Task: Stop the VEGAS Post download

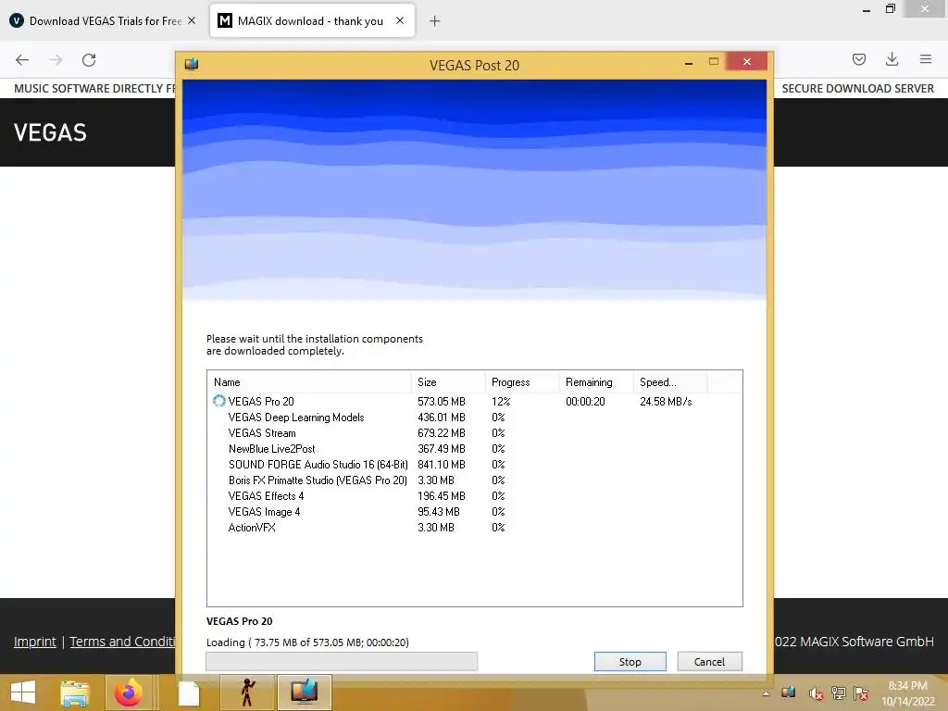Action: [630, 661]
